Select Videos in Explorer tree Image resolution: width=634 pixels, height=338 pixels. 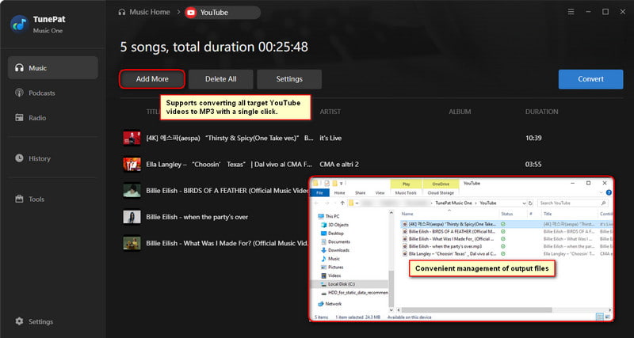[330, 275]
